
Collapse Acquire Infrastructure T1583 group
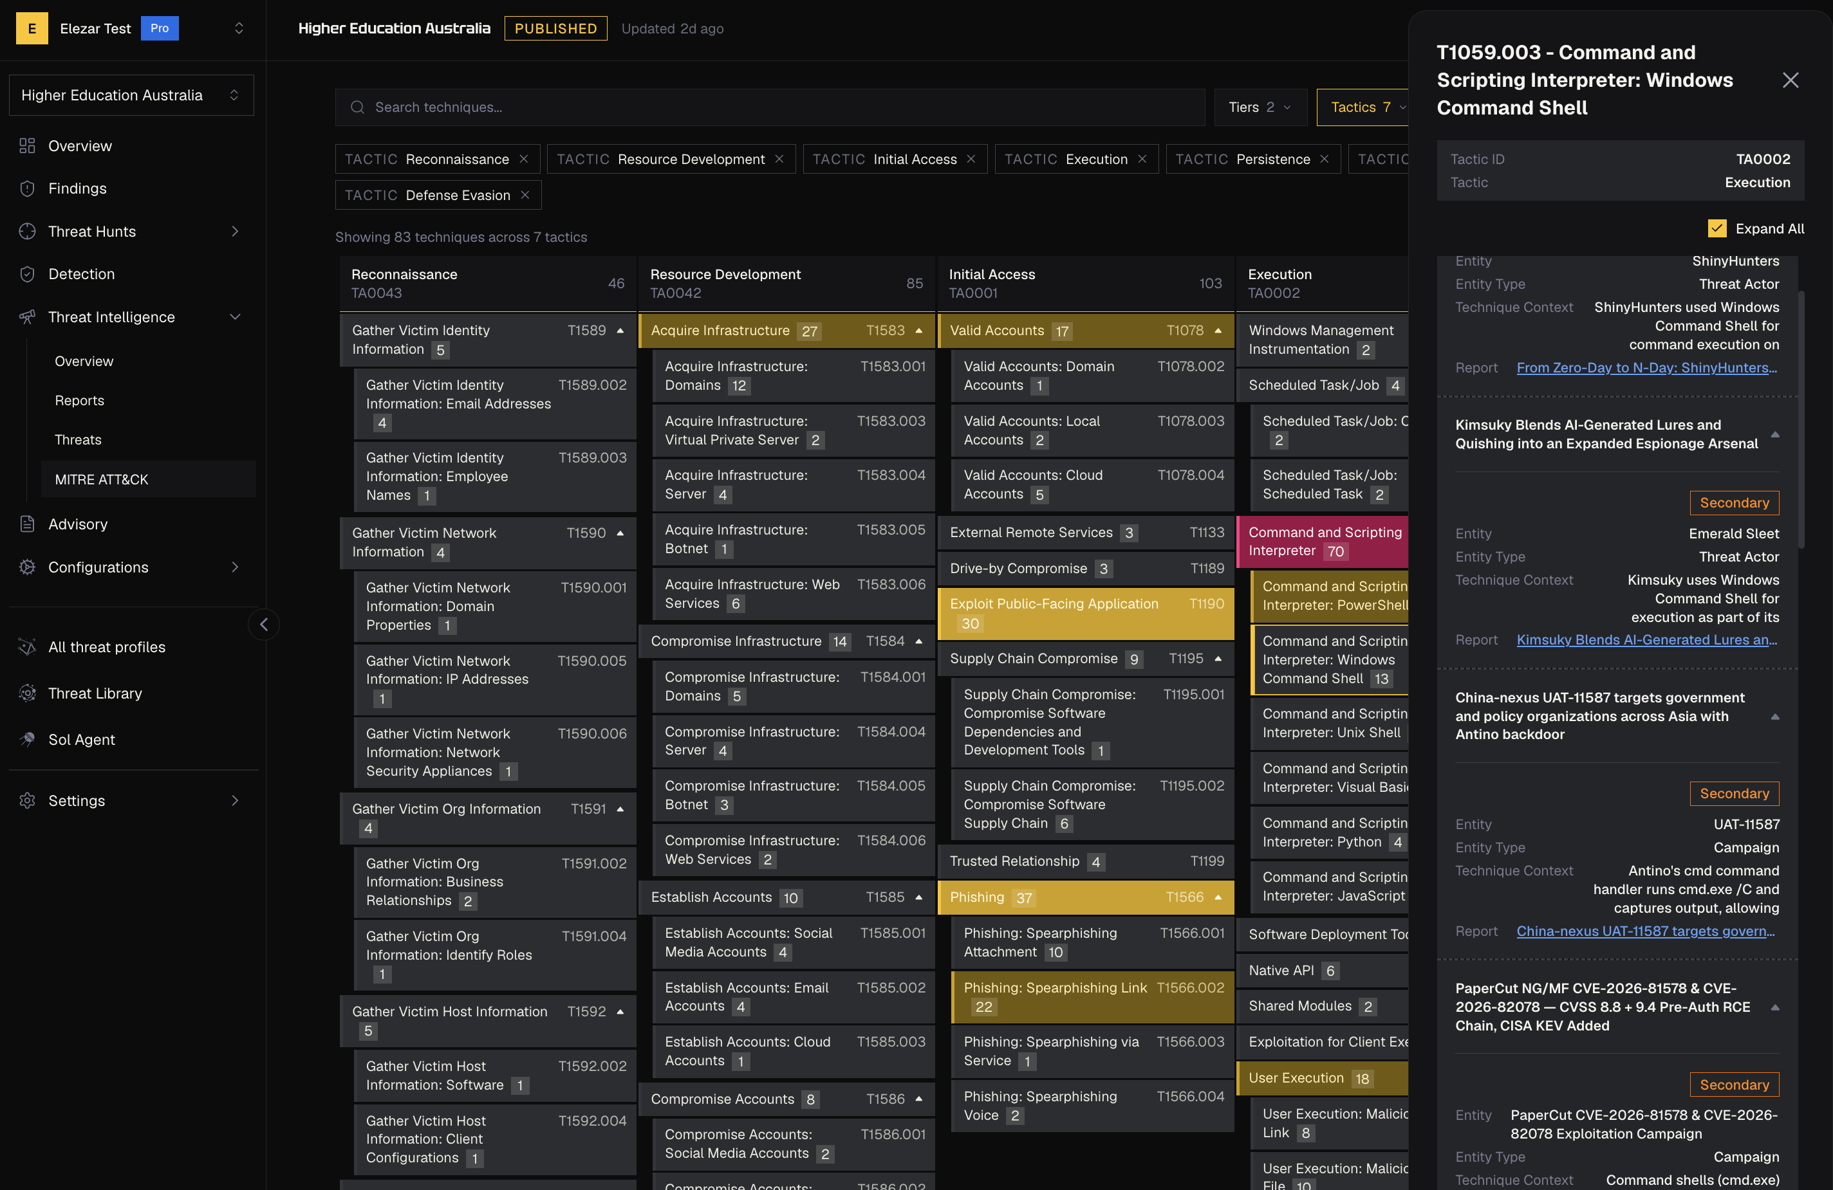(x=919, y=330)
